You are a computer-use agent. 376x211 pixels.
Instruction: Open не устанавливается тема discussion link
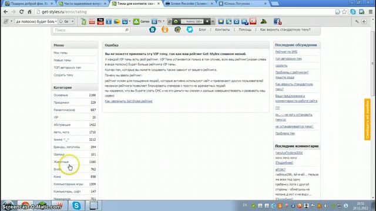(294, 127)
